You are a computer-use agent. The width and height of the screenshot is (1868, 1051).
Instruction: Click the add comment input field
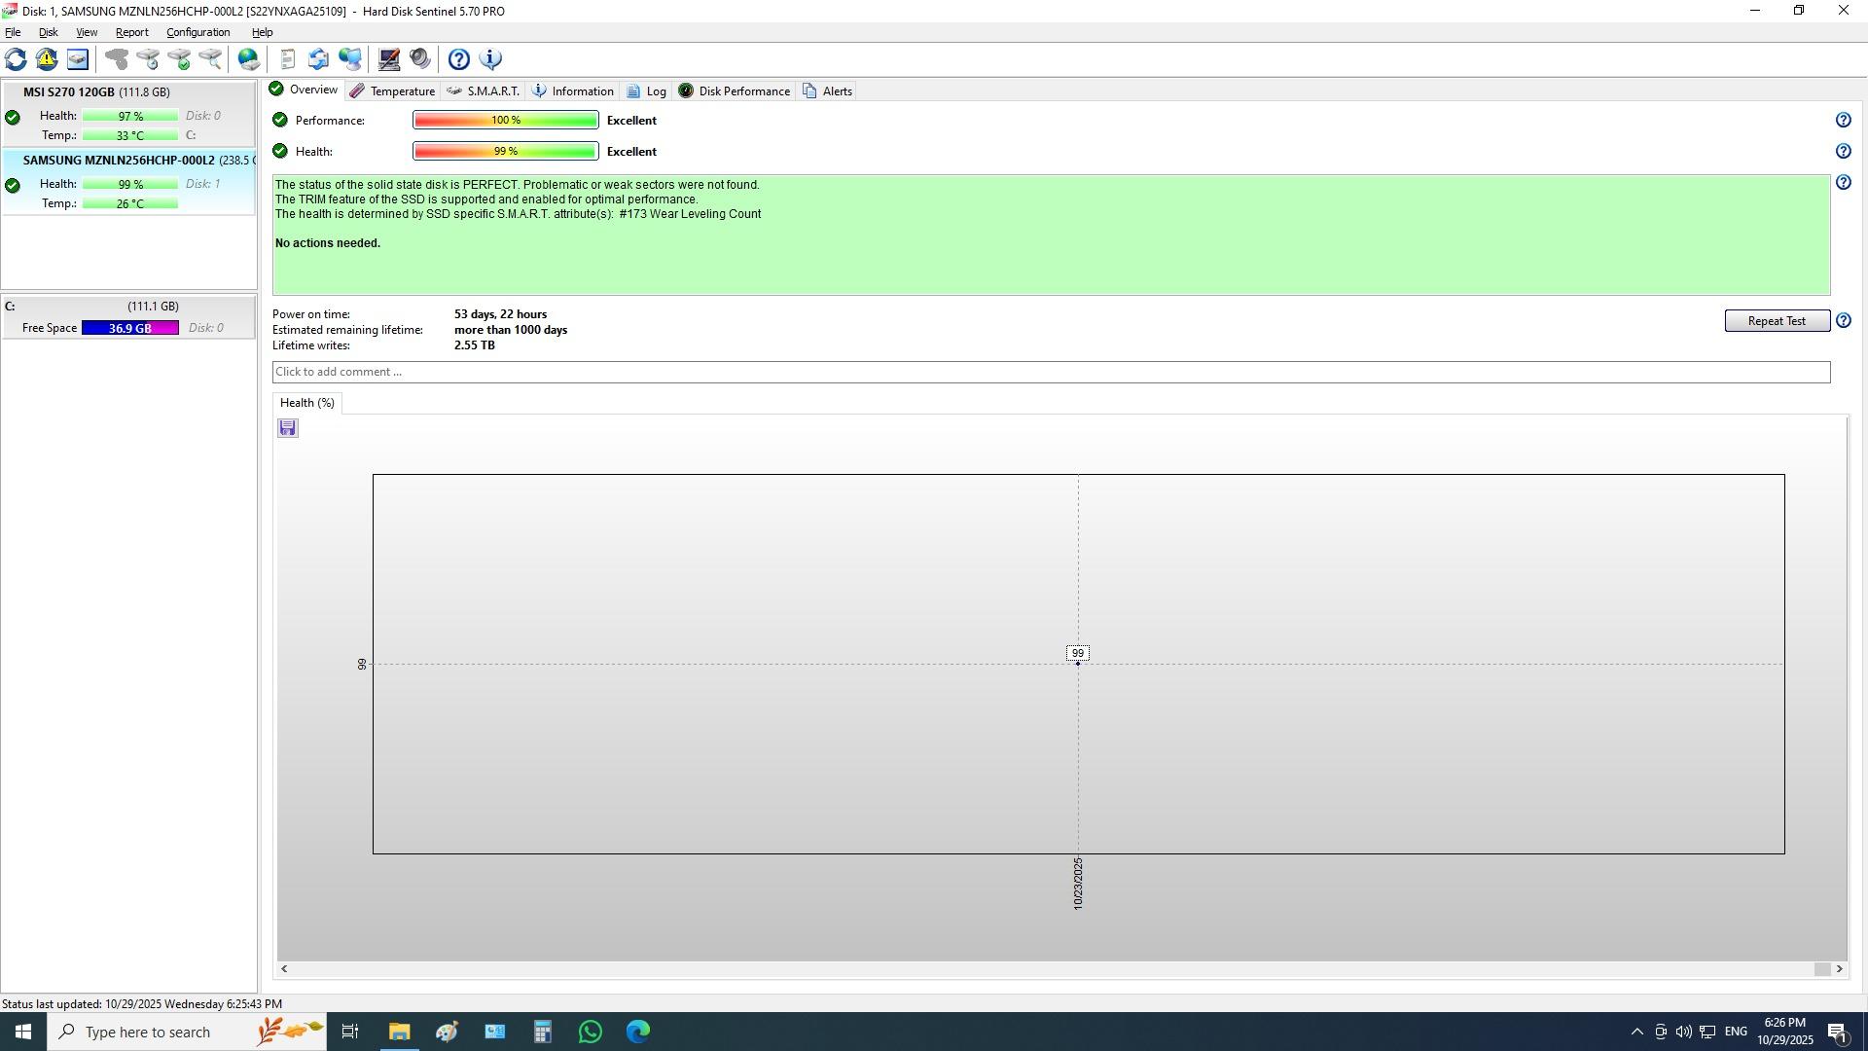[x=1051, y=373]
